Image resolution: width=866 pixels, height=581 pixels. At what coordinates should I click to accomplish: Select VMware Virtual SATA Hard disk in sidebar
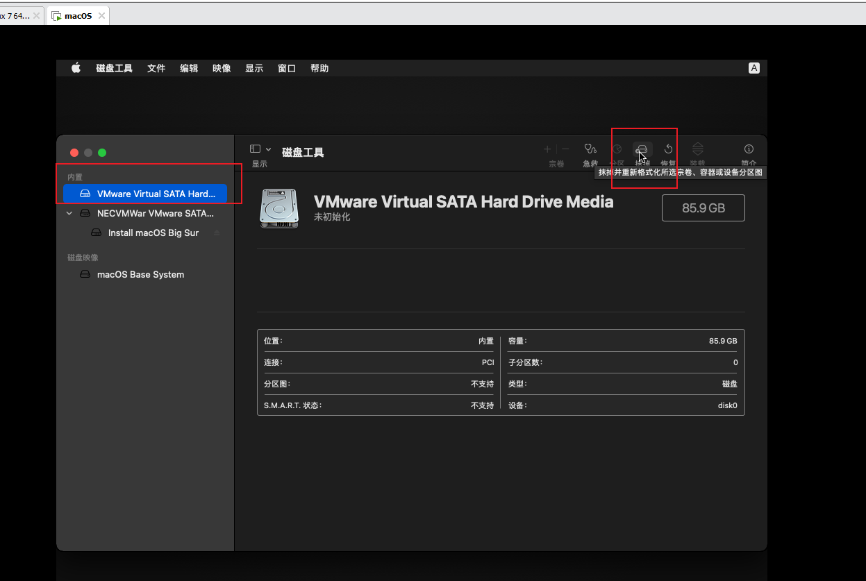pyautogui.click(x=145, y=194)
